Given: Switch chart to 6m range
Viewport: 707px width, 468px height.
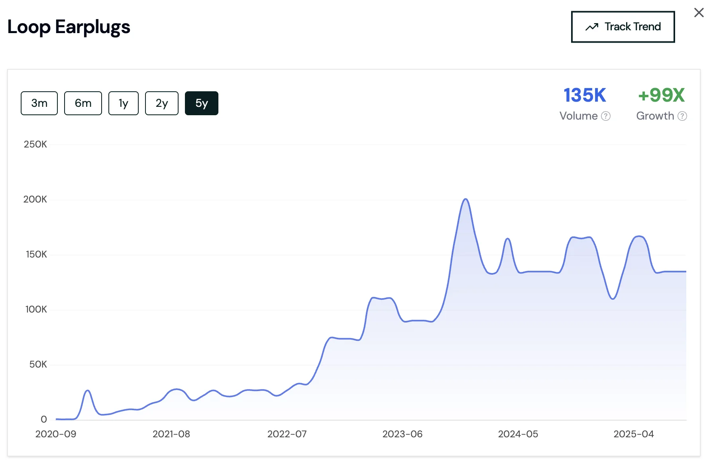Looking at the screenshot, I should [83, 103].
